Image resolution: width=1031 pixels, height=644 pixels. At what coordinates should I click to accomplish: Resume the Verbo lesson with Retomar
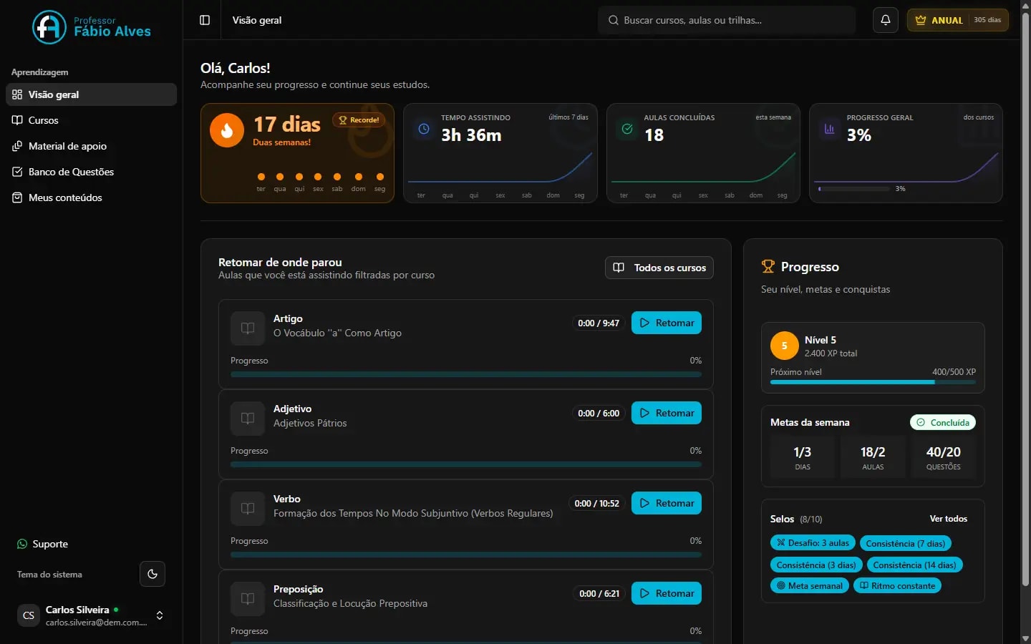[x=667, y=503]
